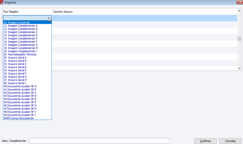Image resolution: width=243 pixels, height=144 pixels.
Task: Choose '45 Documento Auxiliar NF F'
Action: pos(27,102)
